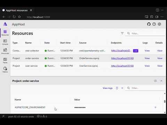This screenshot has width=167, height=125.
Task: Click the remote indicator in status bar
Action: (3, 116)
